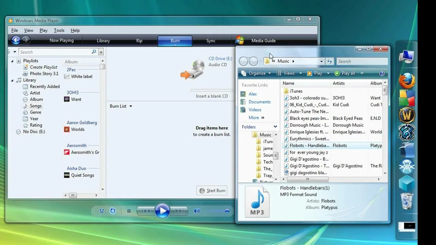The height and width of the screenshot is (245, 436).
Task: Open the Recycle Bin dock icon
Action: [407, 201]
